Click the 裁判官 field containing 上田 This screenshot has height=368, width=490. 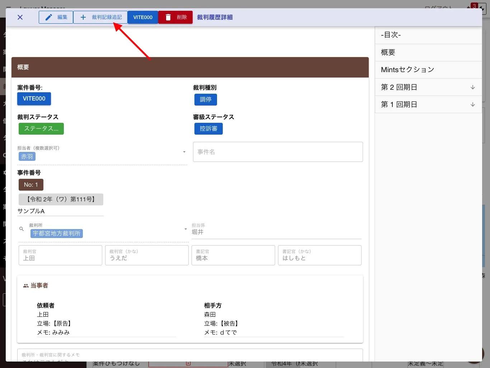pos(60,255)
